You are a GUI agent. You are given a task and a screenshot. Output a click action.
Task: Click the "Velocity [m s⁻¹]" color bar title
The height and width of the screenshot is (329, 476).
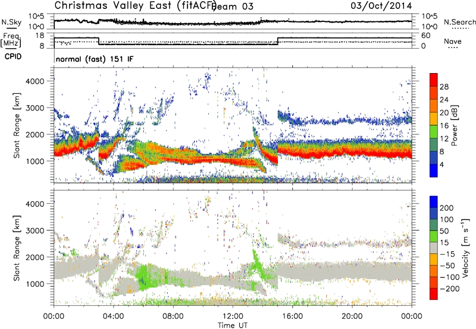coord(465,248)
